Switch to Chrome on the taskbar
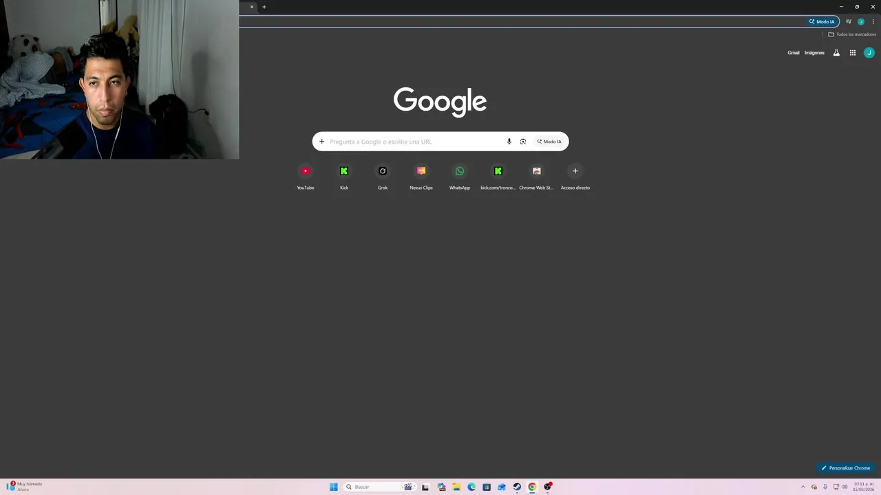The height and width of the screenshot is (495, 881). (532, 487)
